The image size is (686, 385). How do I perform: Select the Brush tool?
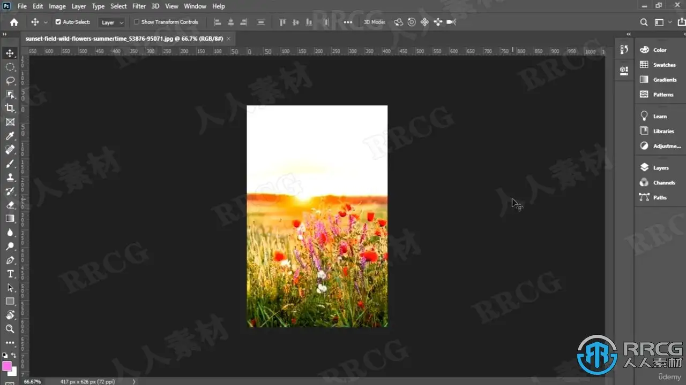coord(10,164)
